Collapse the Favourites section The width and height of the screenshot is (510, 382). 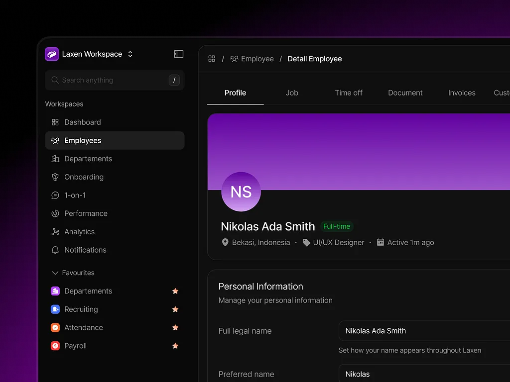point(55,273)
